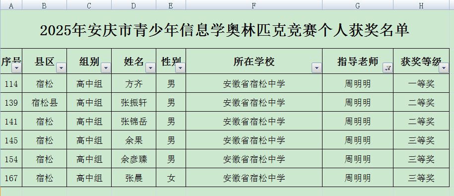Click the 县区 header cell
This screenshot has width=454, height=196.
[x=44, y=61]
